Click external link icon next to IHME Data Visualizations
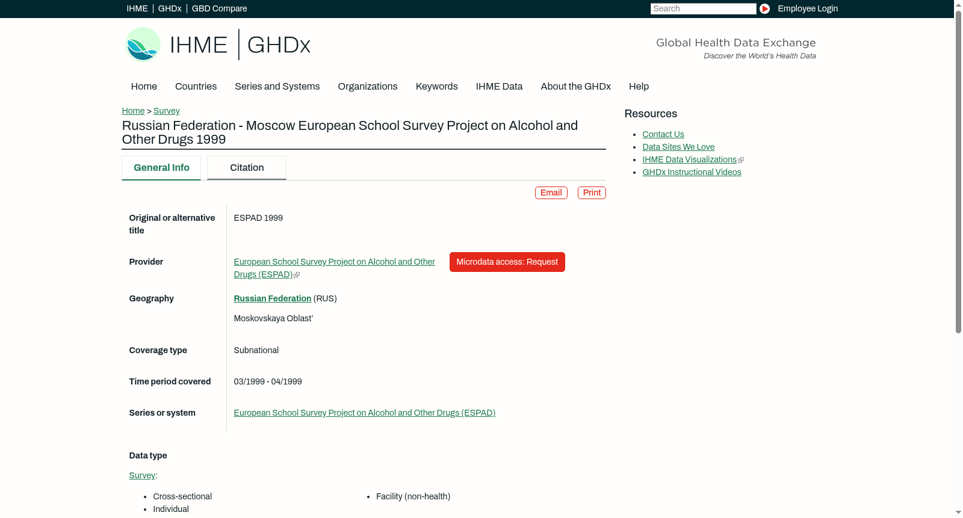 [741, 160]
